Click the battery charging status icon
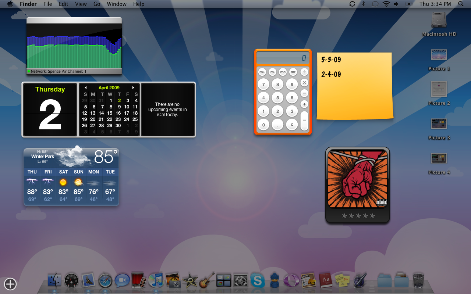The image size is (471, 294). 409,4
